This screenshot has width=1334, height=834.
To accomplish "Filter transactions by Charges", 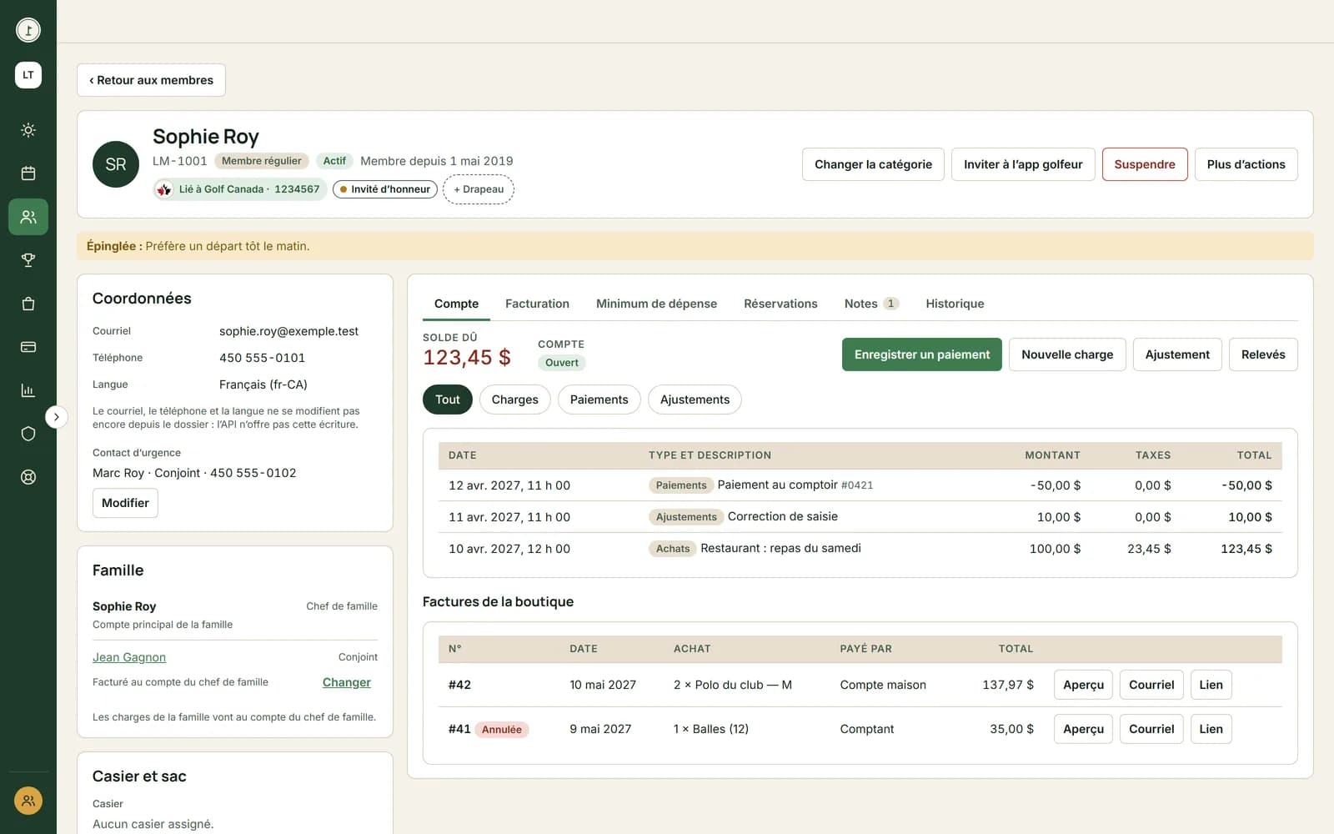I will (515, 399).
